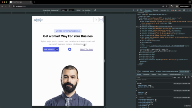This screenshot has width=192, height=108.
Task: Open device toolbar more options menu
Action: coord(133,10)
